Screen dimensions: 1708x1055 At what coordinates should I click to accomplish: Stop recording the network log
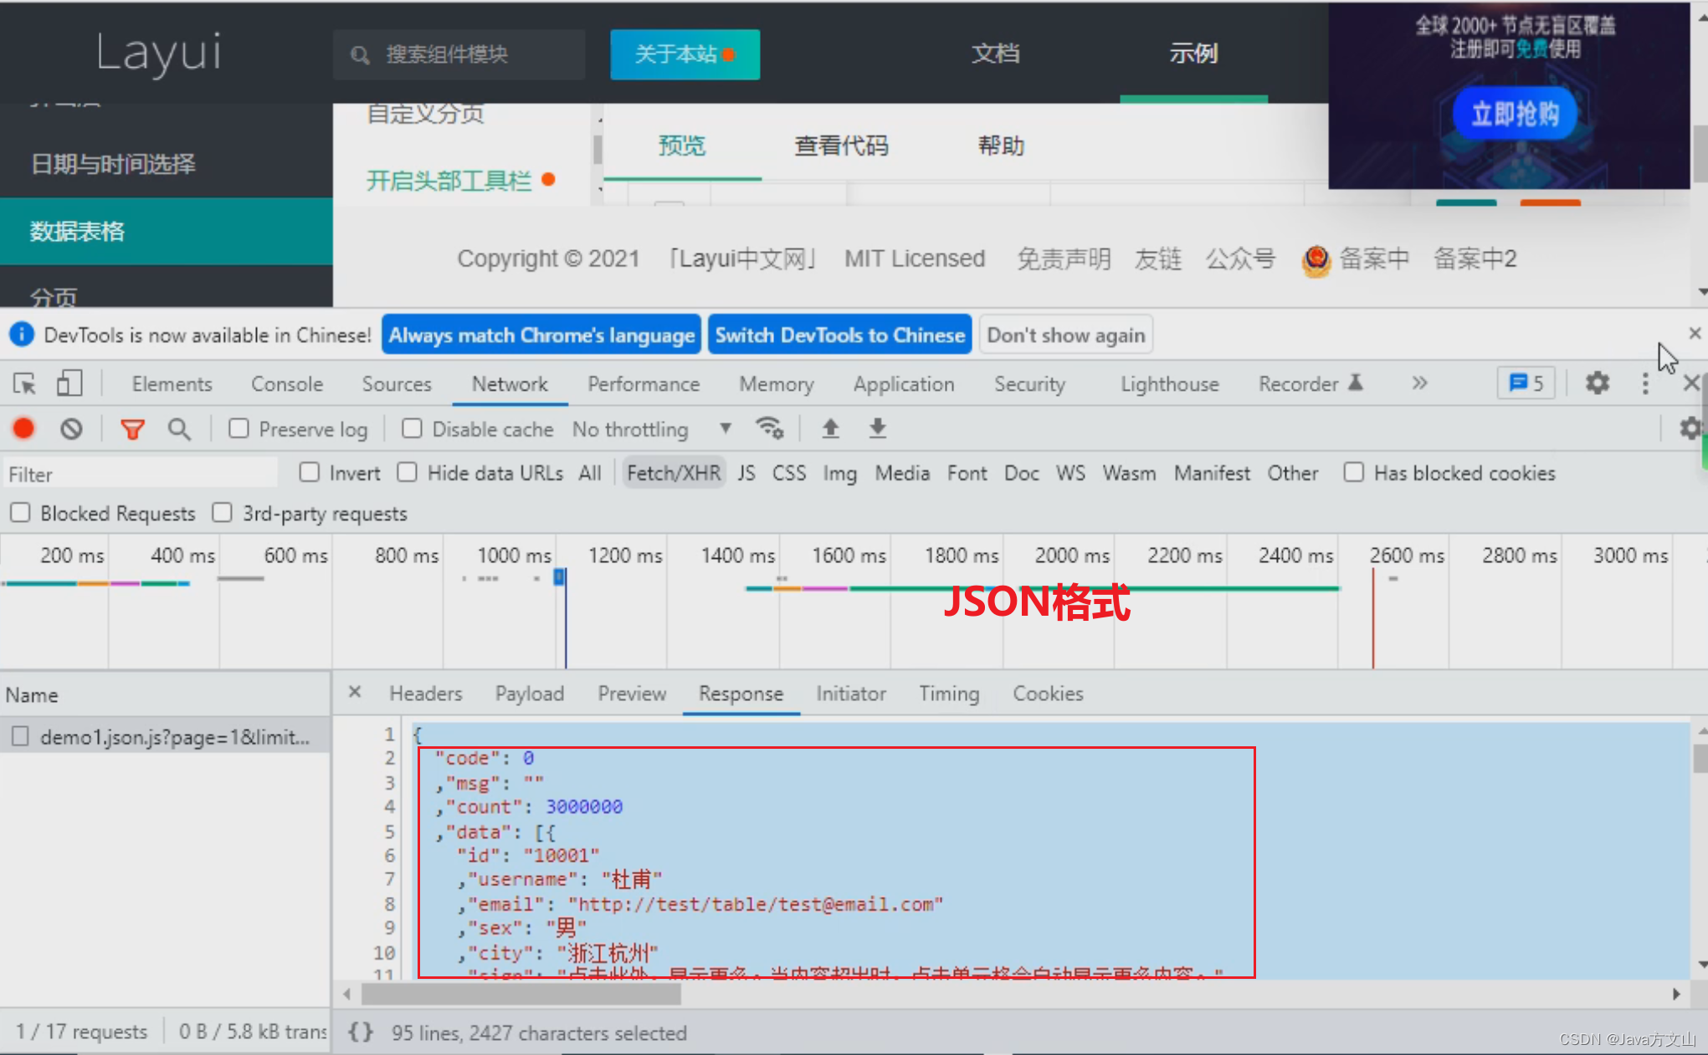pyautogui.click(x=23, y=428)
